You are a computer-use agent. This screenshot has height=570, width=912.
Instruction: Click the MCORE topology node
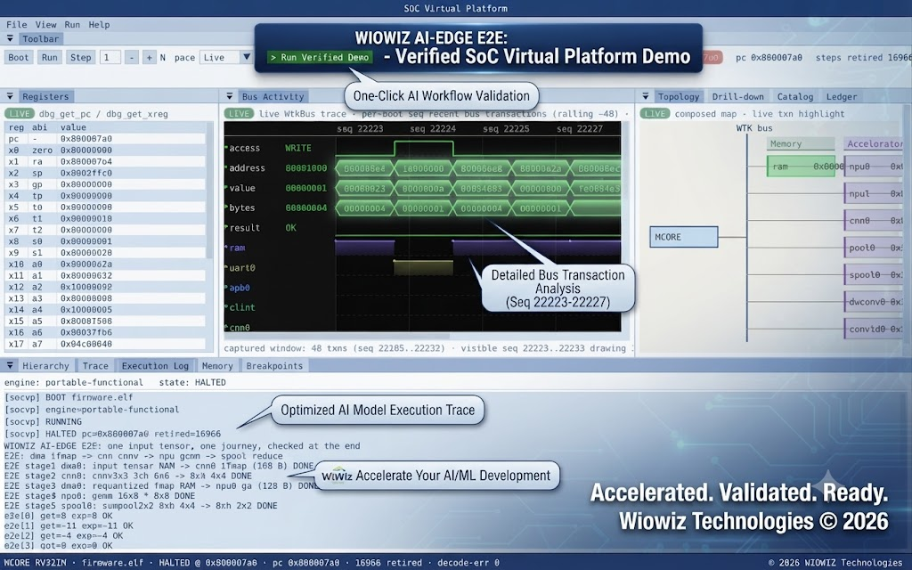pos(683,237)
